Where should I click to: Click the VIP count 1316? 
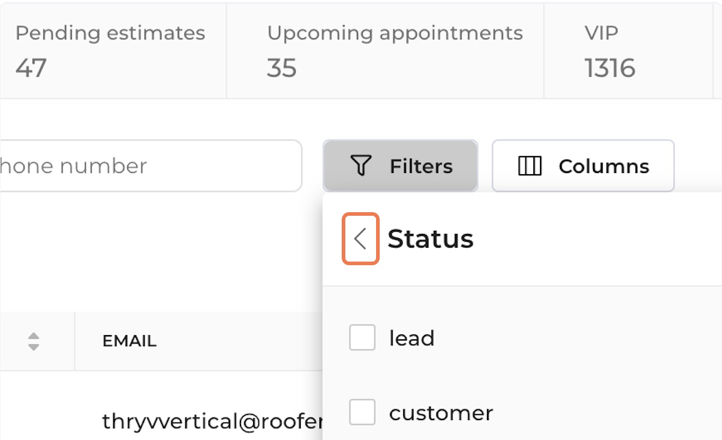click(610, 68)
